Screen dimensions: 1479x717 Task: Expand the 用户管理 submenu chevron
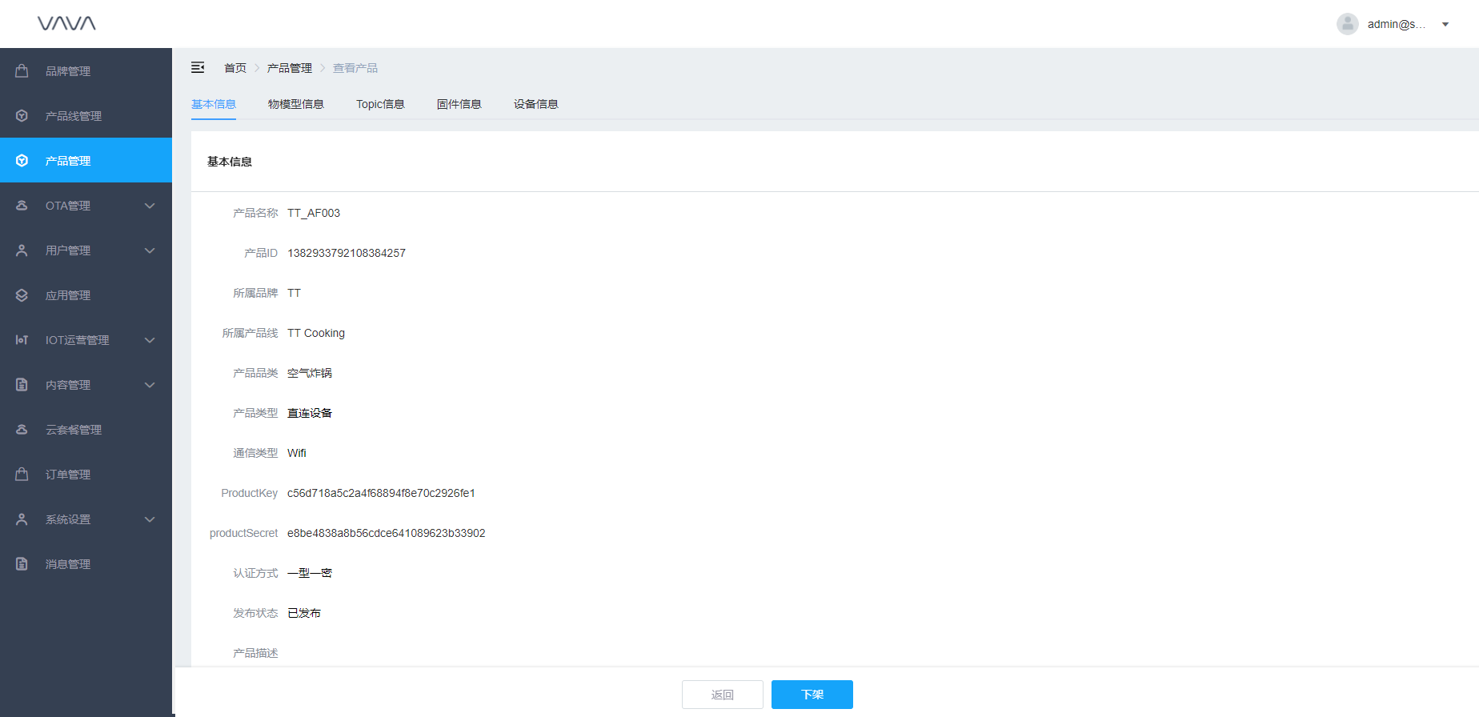click(150, 250)
